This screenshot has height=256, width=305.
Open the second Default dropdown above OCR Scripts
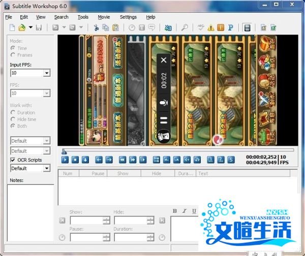pos(47,151)
